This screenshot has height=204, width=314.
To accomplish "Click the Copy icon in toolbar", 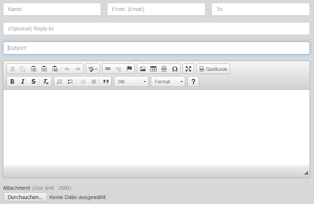I will click(x=23, y=69).
